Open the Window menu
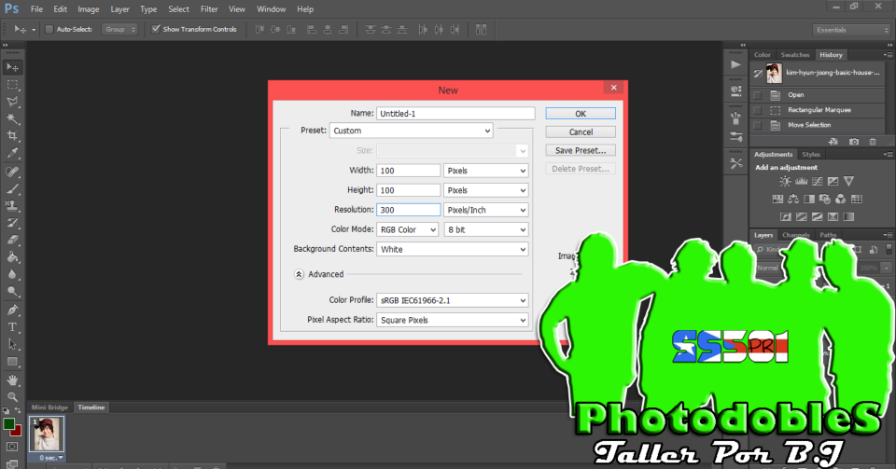 point(271,9)
